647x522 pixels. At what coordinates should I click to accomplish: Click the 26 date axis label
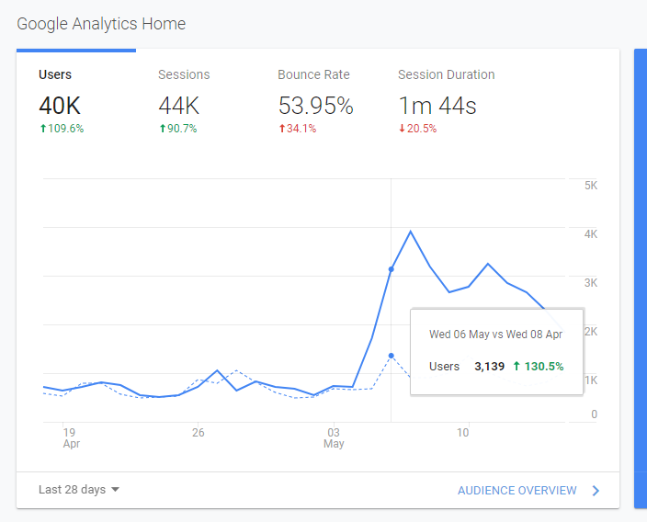pos(199,433)
